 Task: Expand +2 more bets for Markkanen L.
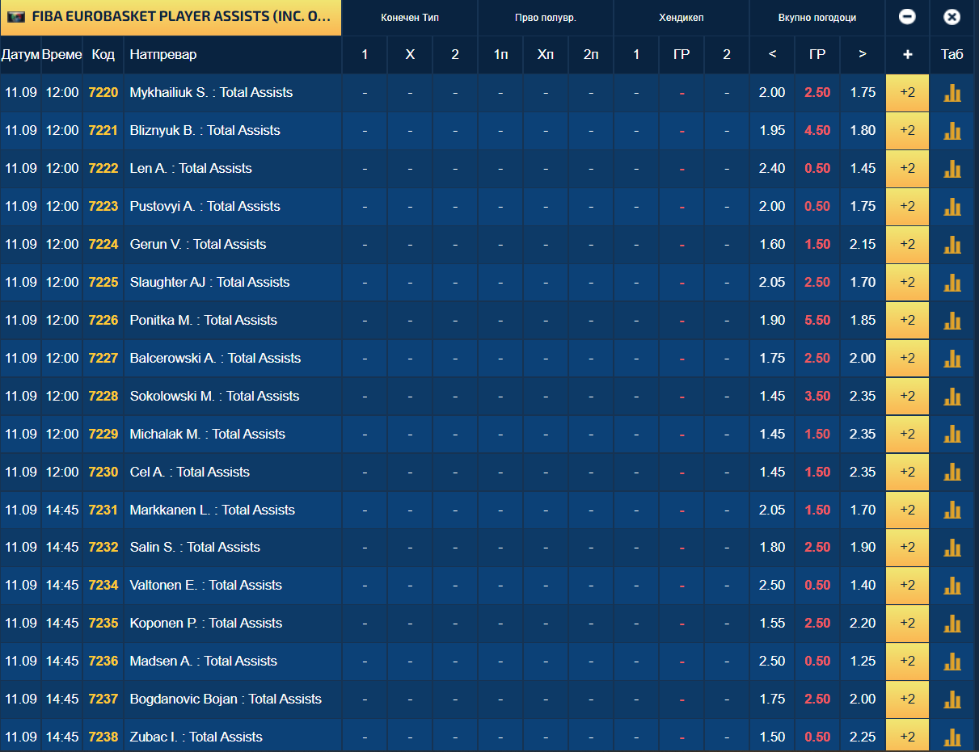tap(907, 510)
